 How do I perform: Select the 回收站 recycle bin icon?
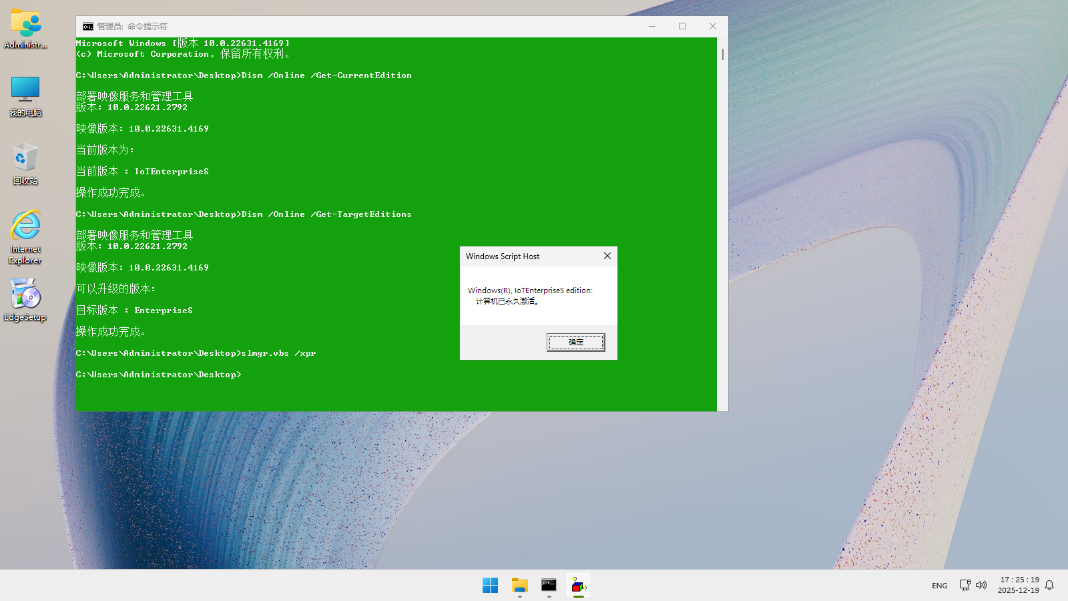pos(25,164)
